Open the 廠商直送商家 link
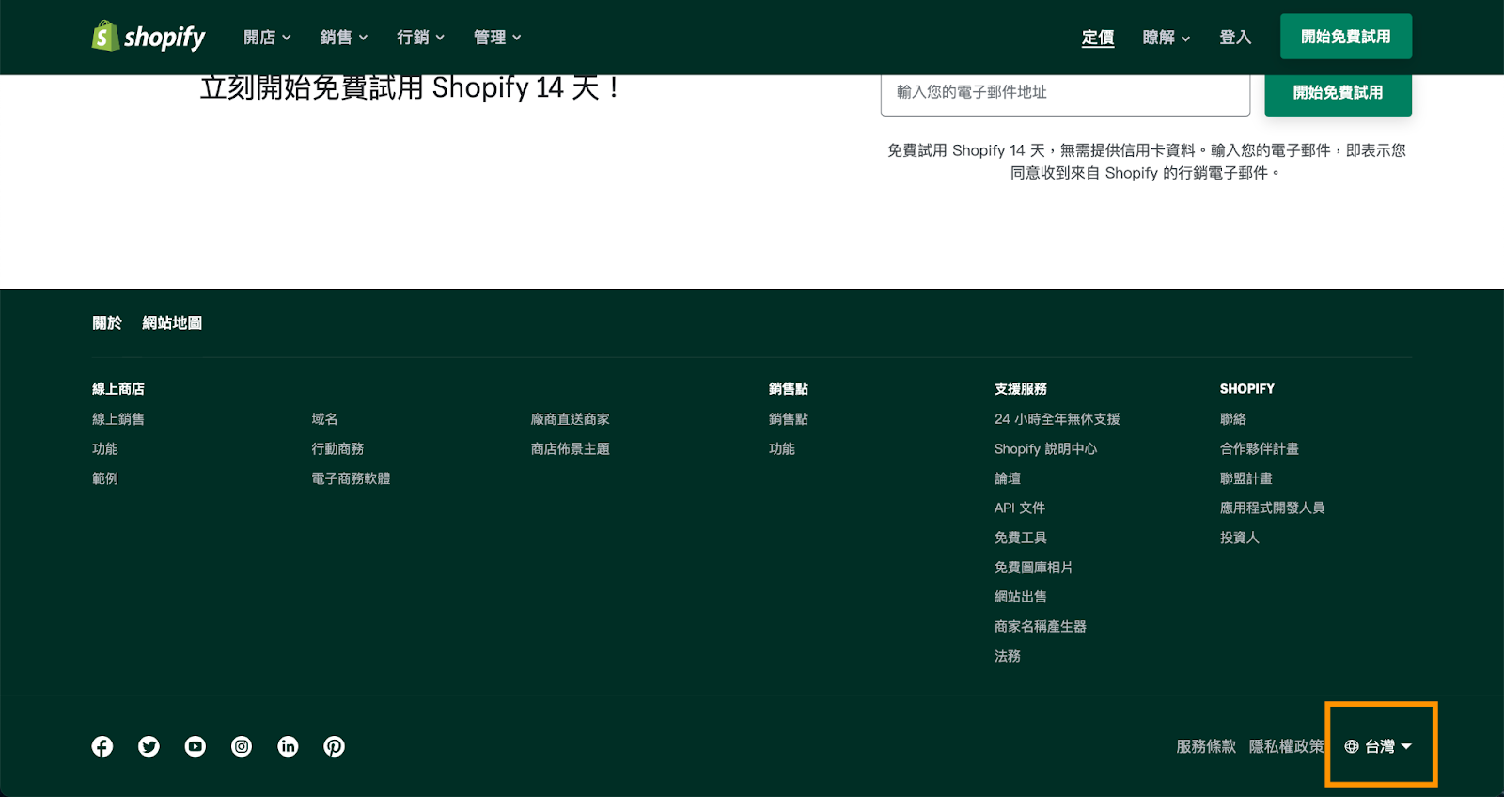 (x=570, y=419)
